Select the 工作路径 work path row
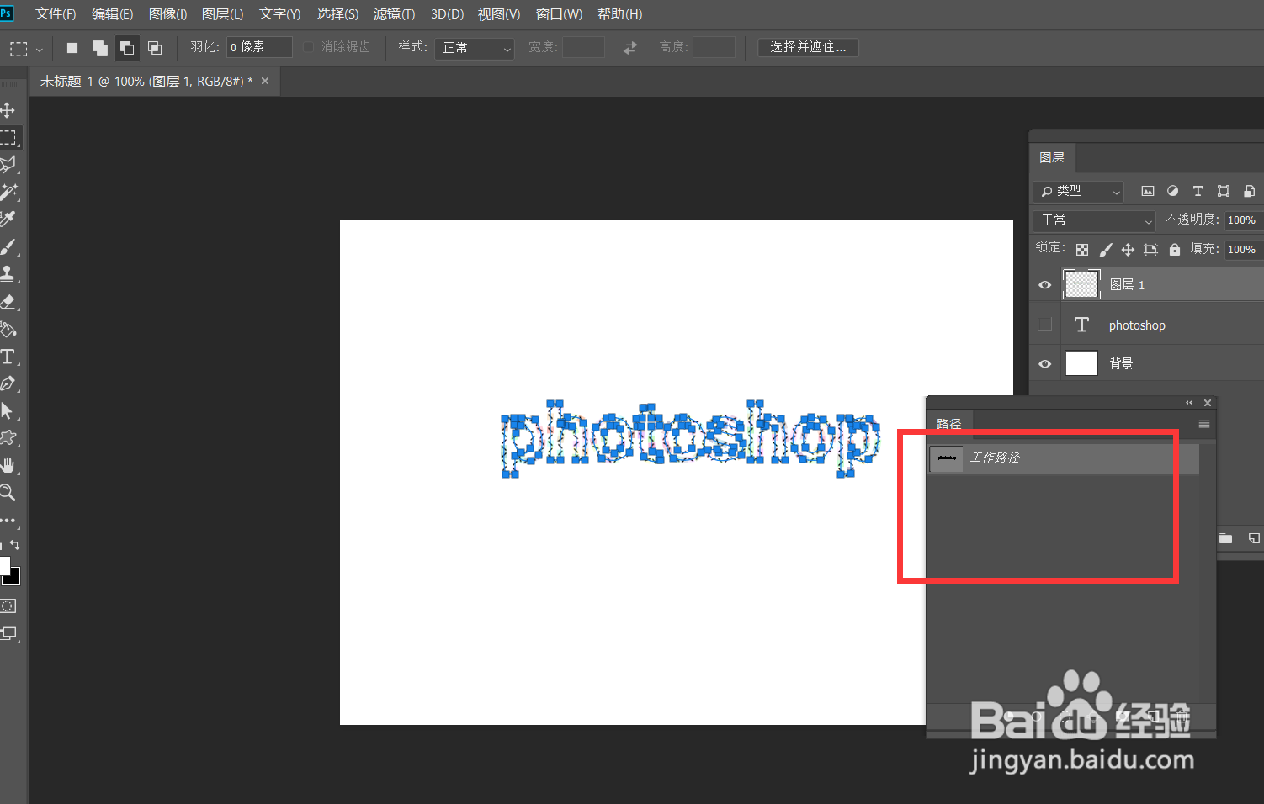Image resolution: width=1264 pixels, height=804 pixels. [x=1064, y=458]
